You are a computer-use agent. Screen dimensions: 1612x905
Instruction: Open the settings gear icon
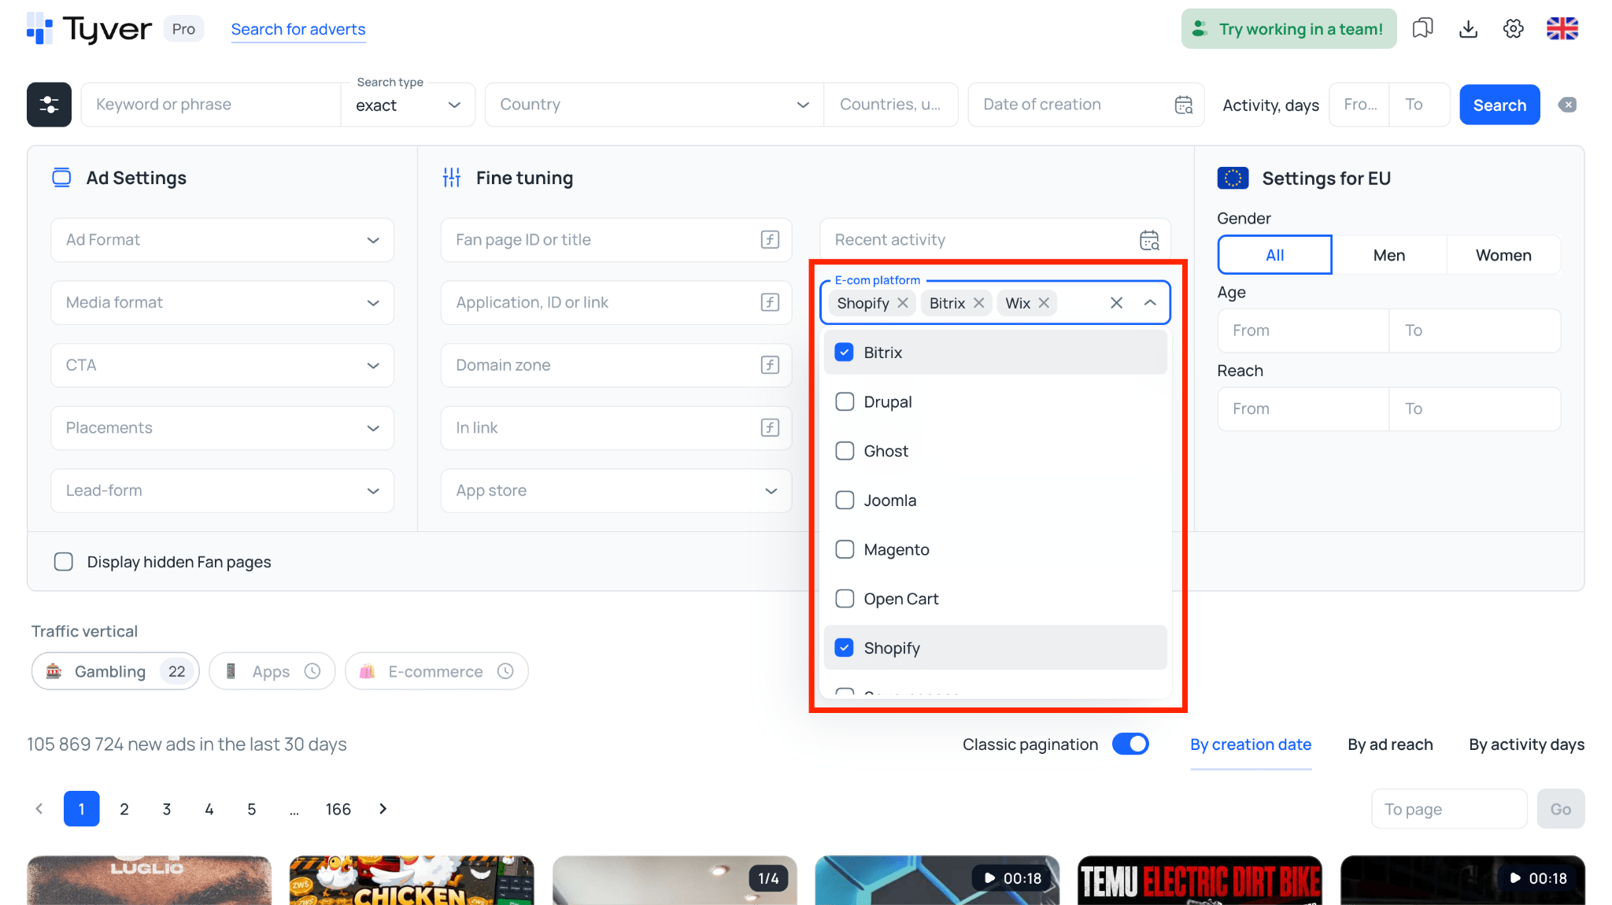click(x=1513, y=29)
